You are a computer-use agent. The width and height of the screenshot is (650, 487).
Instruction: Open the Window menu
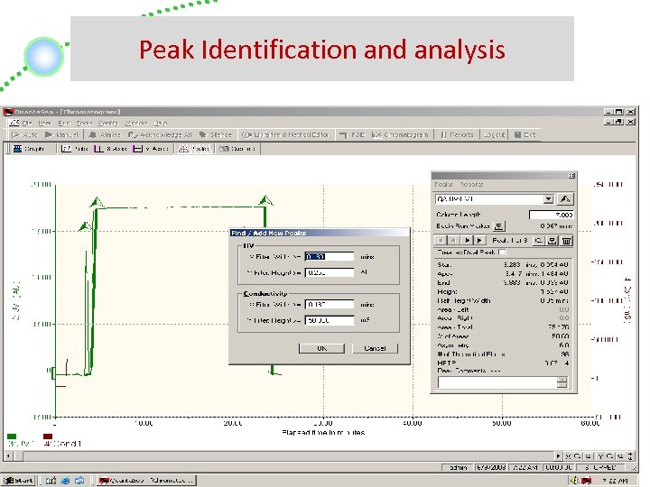click(136, 123)
